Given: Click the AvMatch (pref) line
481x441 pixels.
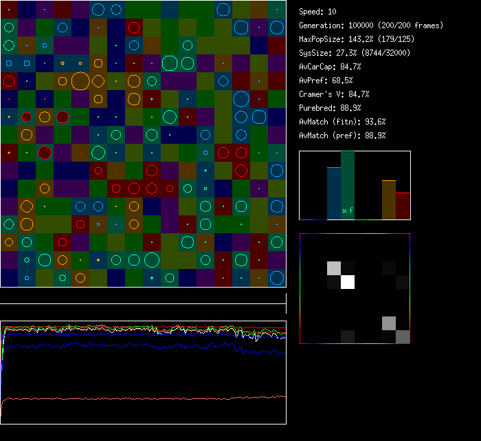Looking at the screenshot, I should 342,136.
